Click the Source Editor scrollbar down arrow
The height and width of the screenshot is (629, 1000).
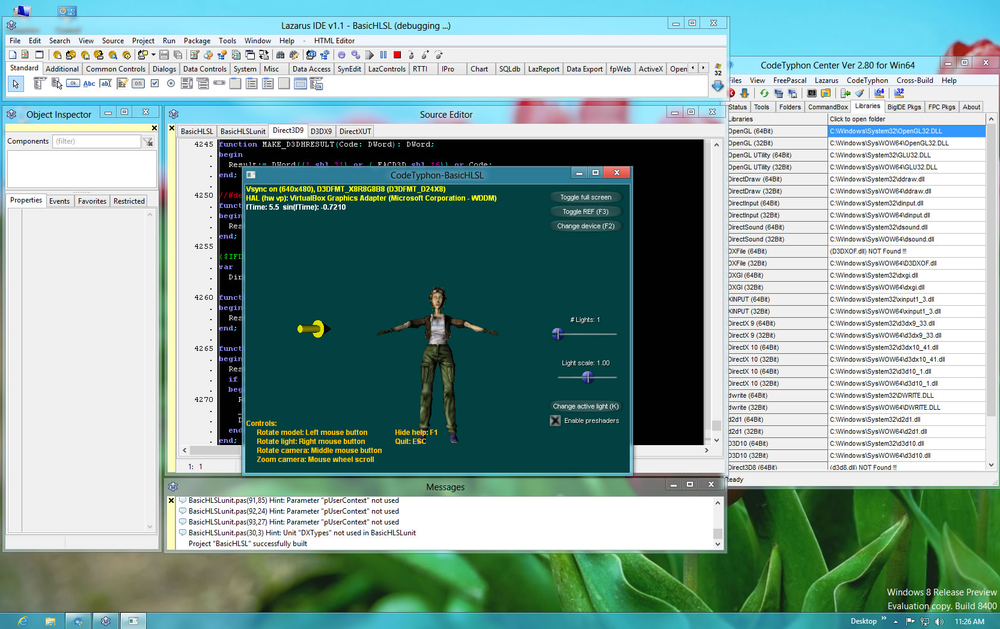coord(716,440)
